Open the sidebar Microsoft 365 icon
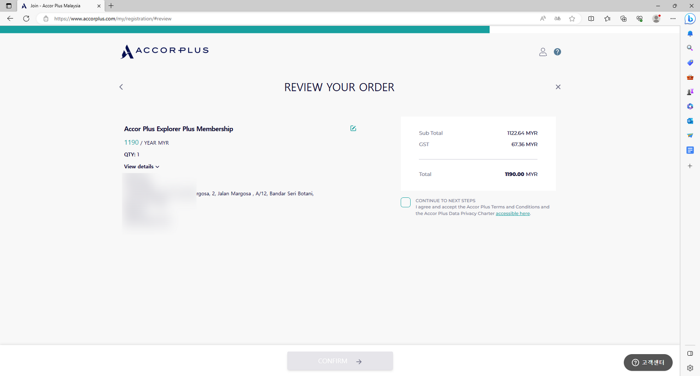Image resolution: width=700 pixels, height=376 pixels. pyautogui.click(x=690, y=106)
